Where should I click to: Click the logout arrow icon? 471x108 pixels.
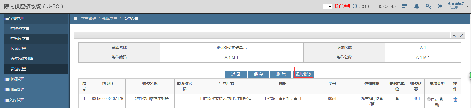tap(440, 6)
